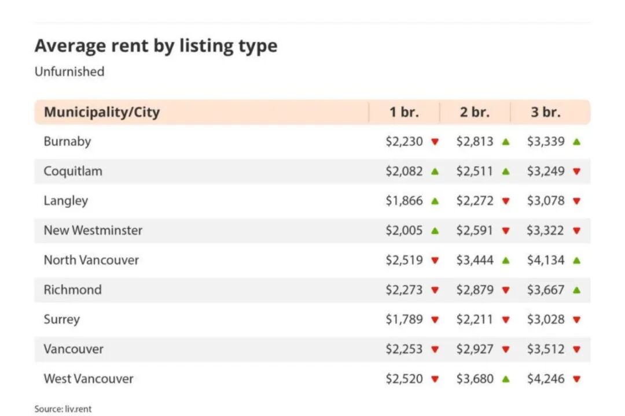625x416 pixels.
Task: Click the red down arrow beside Burnaby $2,230
Action: click(435, 142)
